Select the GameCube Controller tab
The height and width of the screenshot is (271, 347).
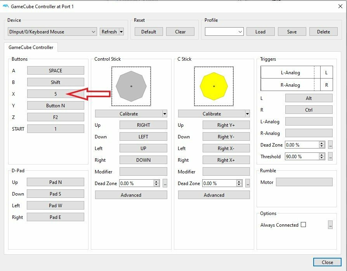coord(31,47)
